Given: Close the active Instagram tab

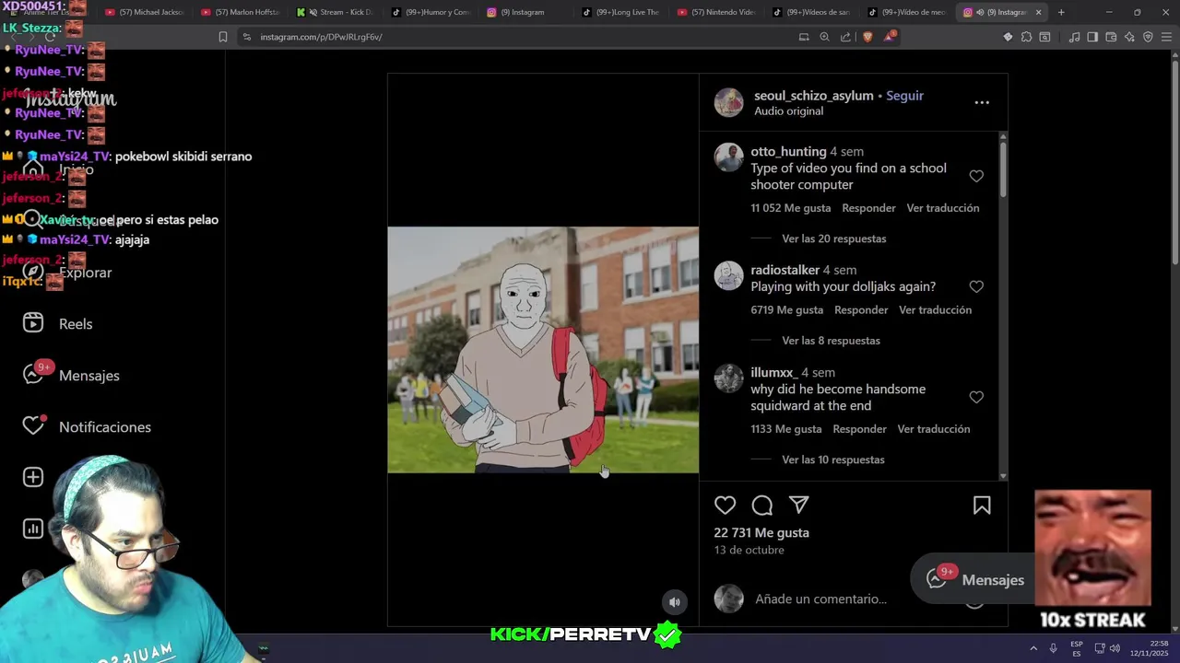Looking at the screenshot, I should (1038, 12).
